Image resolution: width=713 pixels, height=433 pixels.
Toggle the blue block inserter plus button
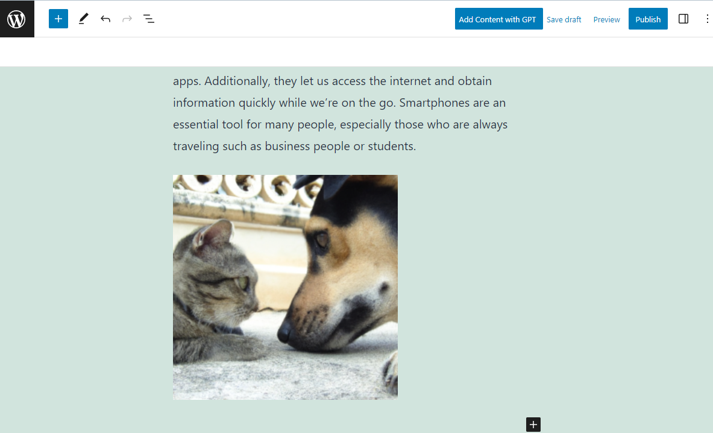coord(58,19)
